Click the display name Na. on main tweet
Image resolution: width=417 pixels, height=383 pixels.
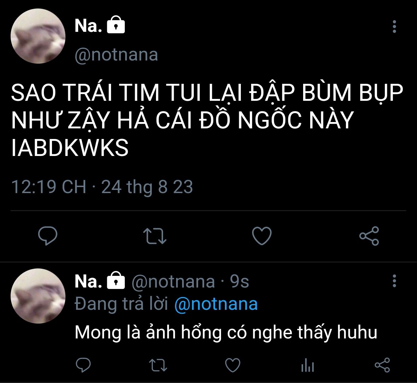88,26
